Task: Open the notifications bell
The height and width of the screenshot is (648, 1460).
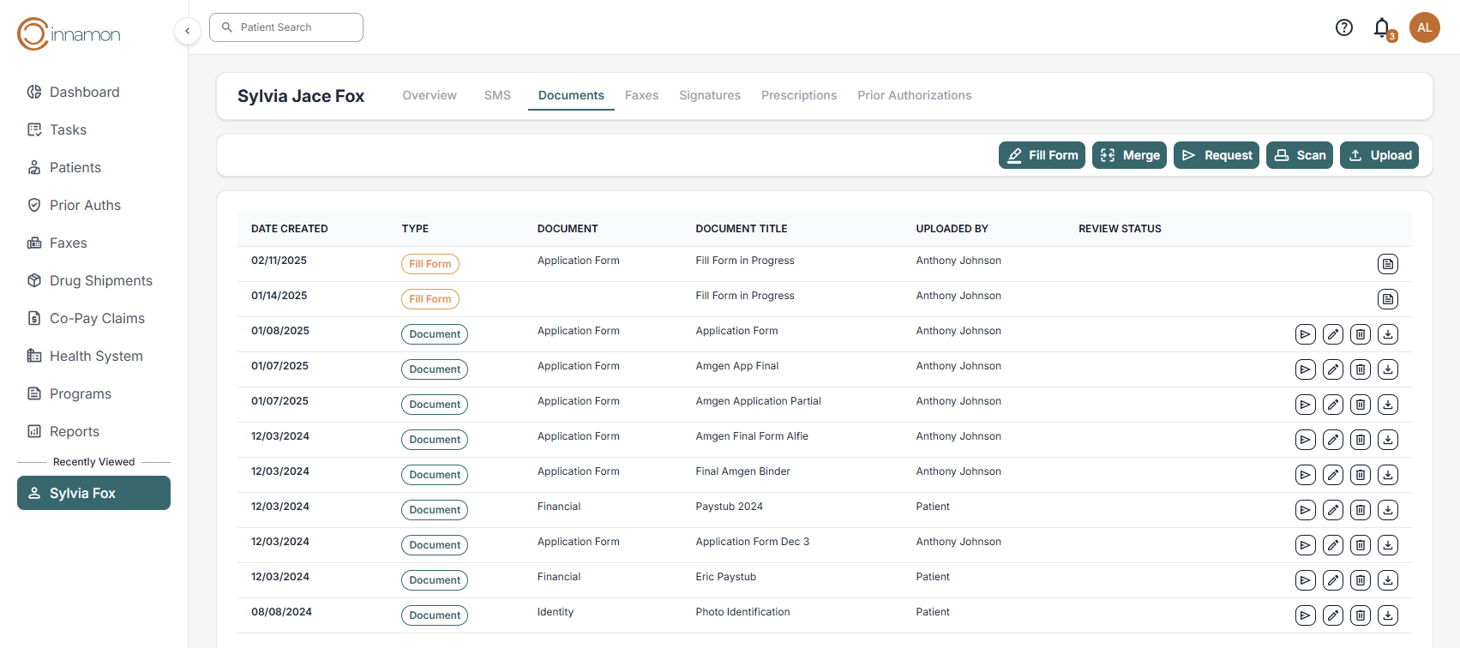Action: 1381,27
